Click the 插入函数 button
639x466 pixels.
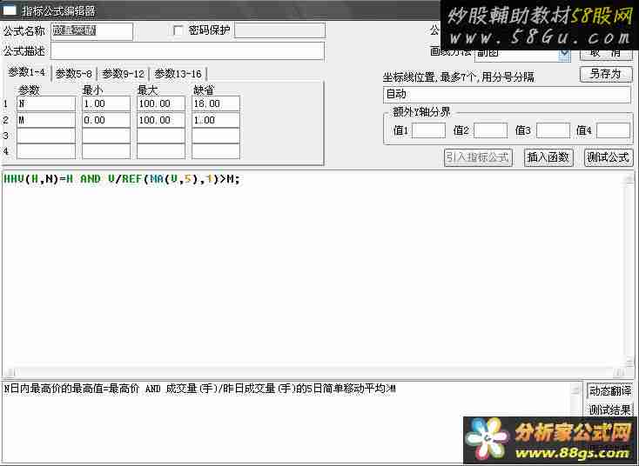(548, 157)
